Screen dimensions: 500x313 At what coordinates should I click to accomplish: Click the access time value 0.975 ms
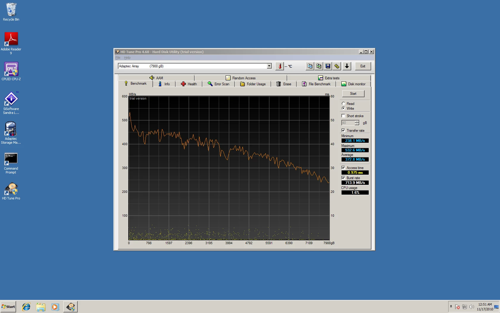tap(355, 173)
